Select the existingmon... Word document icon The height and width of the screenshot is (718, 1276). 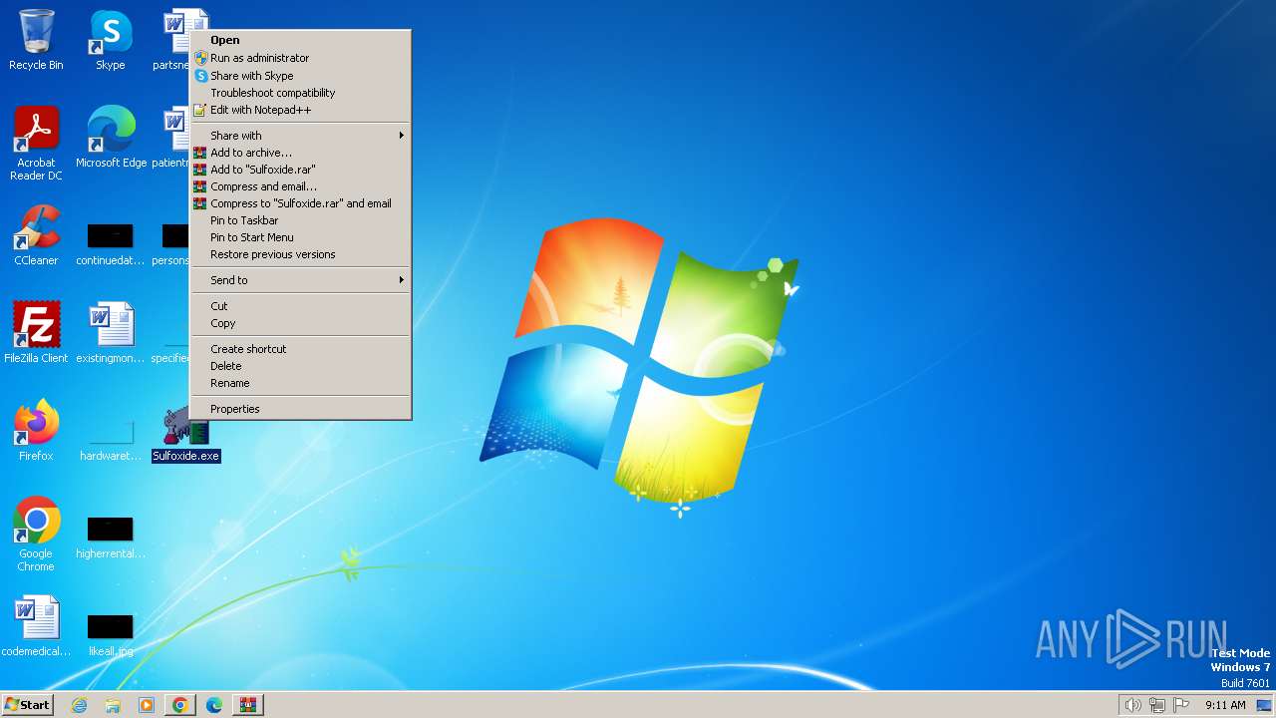click(111, 333)
